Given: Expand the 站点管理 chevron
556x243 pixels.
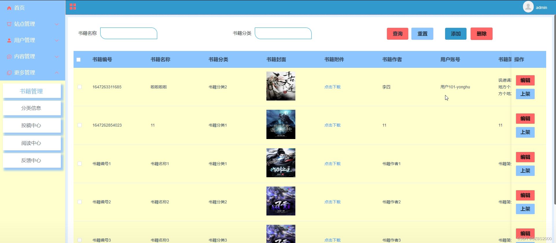Looking at the screenshot, I should [57, 24].
